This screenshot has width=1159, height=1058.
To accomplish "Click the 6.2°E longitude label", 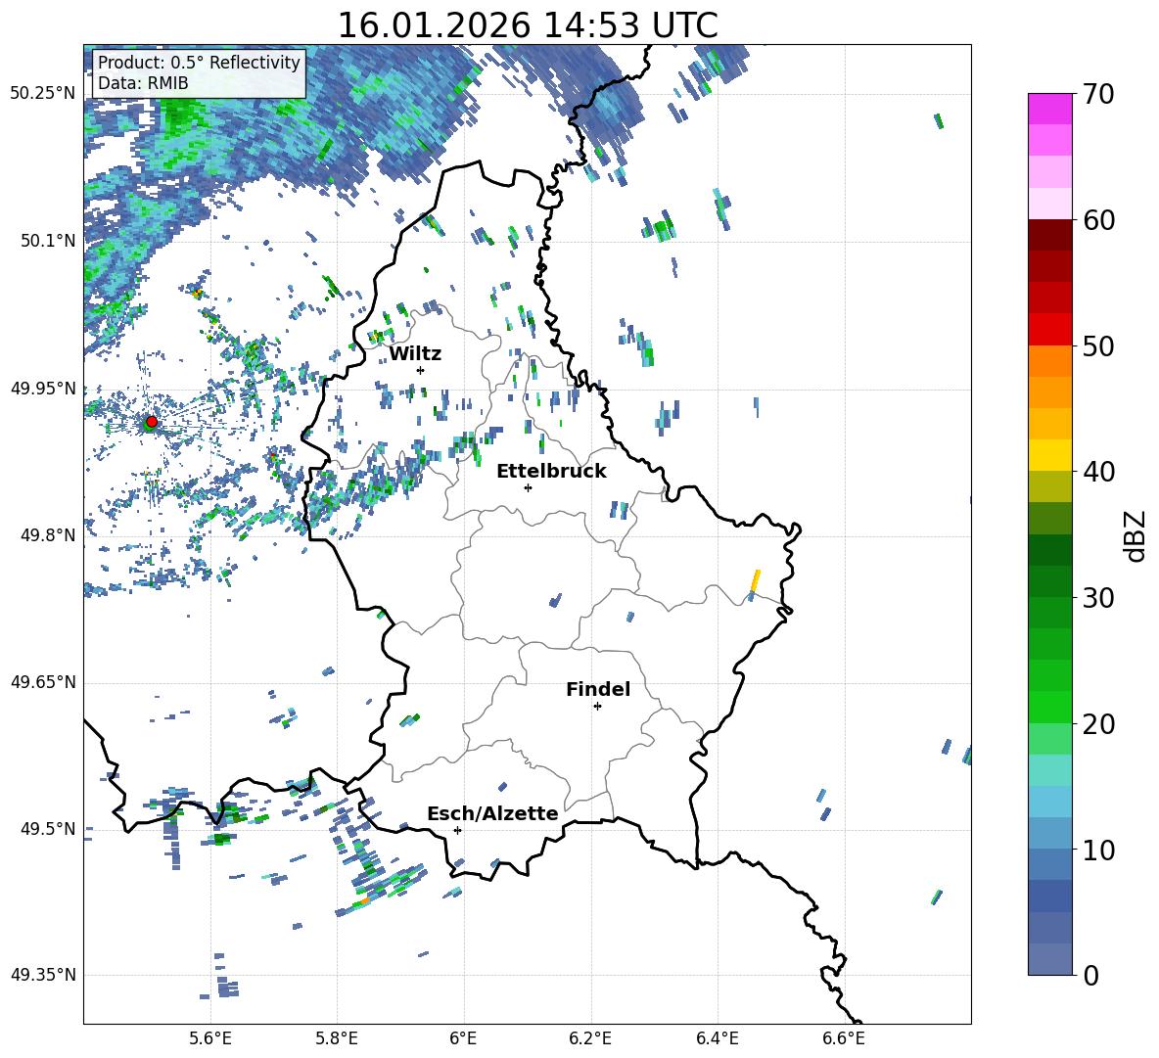I will [x=590, y=1038].
